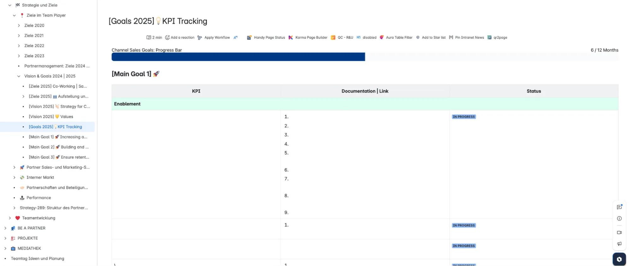
Task: Click Apply Workflow
Action: pyautogui.click(x=214, y=38)
